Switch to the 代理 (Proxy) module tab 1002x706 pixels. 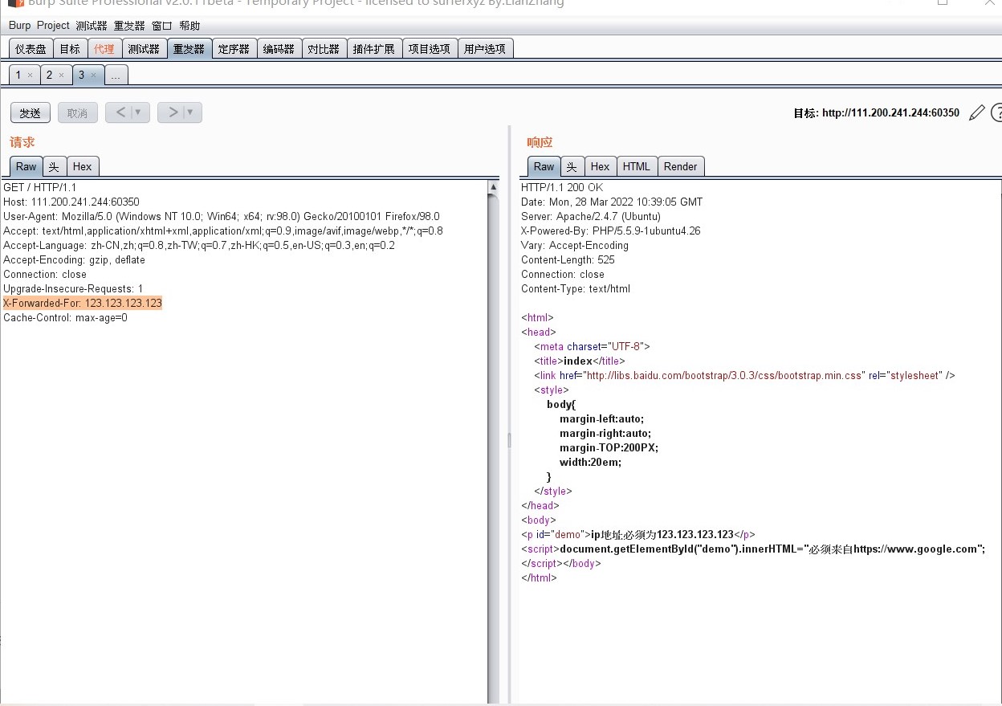pyautogui.click(x=104, y=47)
